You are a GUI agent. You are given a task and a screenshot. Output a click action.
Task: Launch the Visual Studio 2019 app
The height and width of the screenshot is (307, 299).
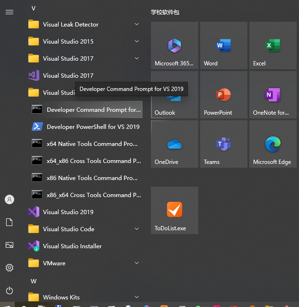(68, 212)
